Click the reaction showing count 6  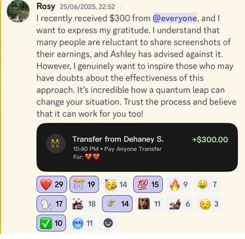point(180,204)
